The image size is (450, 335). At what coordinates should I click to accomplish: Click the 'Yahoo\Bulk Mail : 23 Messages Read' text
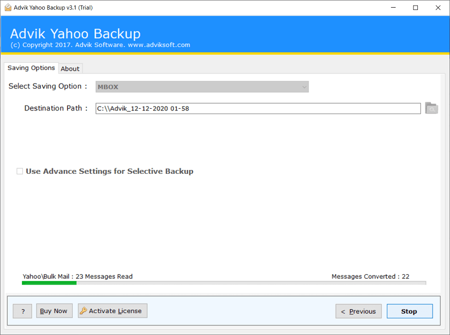point(78,277)
